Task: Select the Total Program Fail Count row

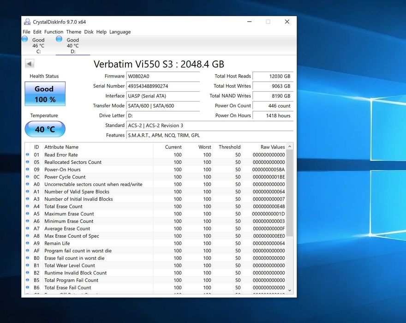Action: (155, 280)
